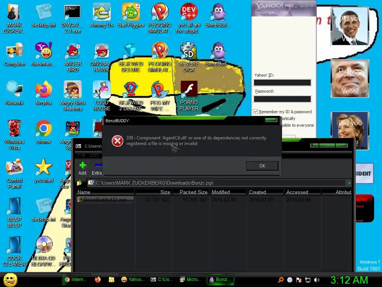382x287 pixels.
Task: Click the 3:12 AM clock
Action: tap(349, 280)
